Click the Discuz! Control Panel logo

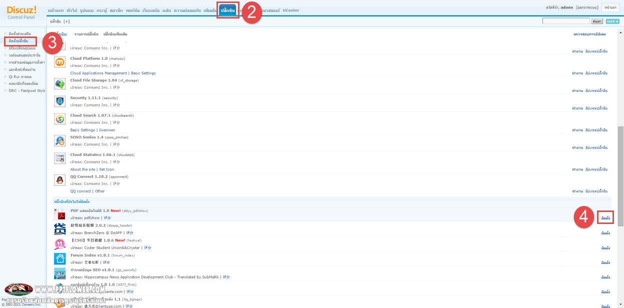(x=21, y=12)
